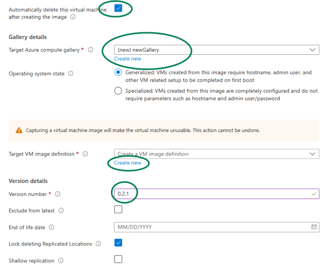Click the info icon next to Target Azure compute gallery

pos(91,50)
